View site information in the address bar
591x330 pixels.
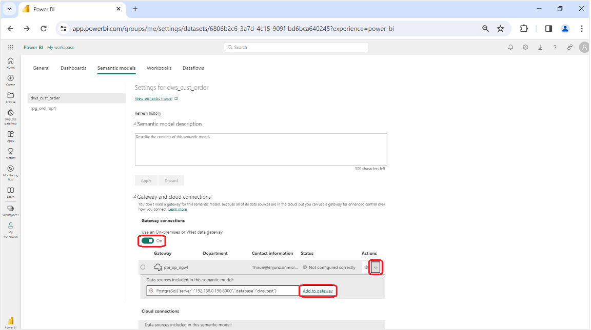[x=64, y=29]
